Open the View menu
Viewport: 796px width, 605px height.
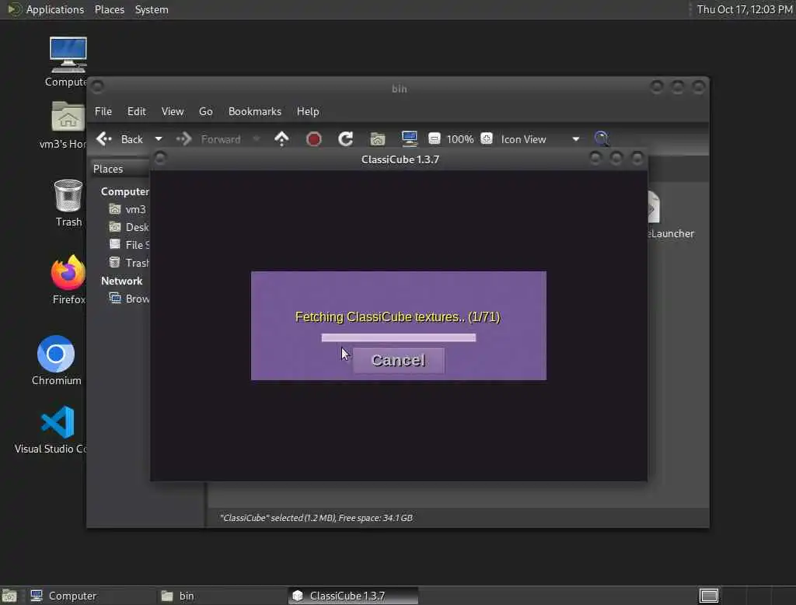tap(173, 111)
